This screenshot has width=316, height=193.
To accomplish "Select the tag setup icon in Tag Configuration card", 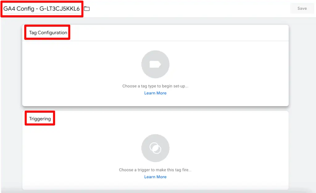I will (155, 64).
